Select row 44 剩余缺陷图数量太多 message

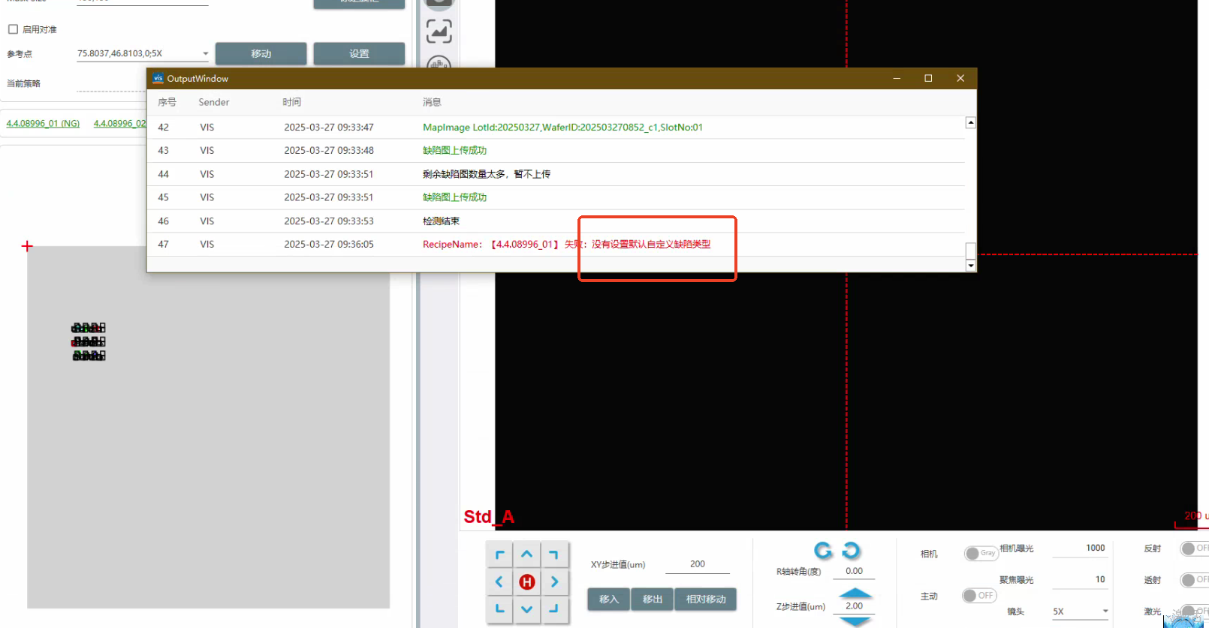487,174
